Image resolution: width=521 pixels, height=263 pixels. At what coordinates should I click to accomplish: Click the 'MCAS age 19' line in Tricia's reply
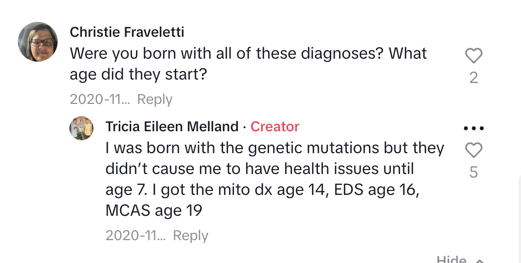(154, 210)
